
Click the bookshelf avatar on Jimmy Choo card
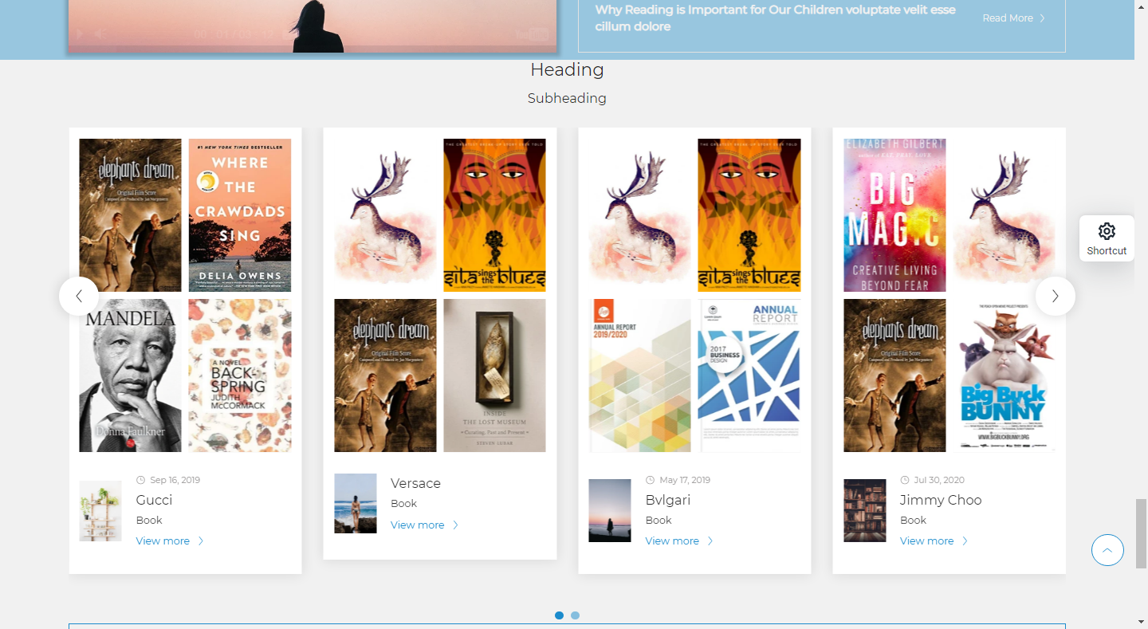coord(865,511)
